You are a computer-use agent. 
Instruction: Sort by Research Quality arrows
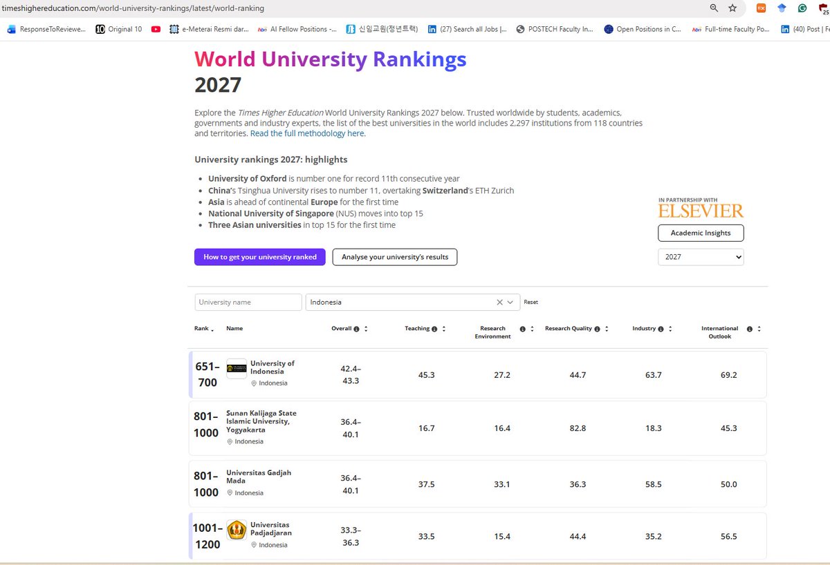click(x=607, y=329)
